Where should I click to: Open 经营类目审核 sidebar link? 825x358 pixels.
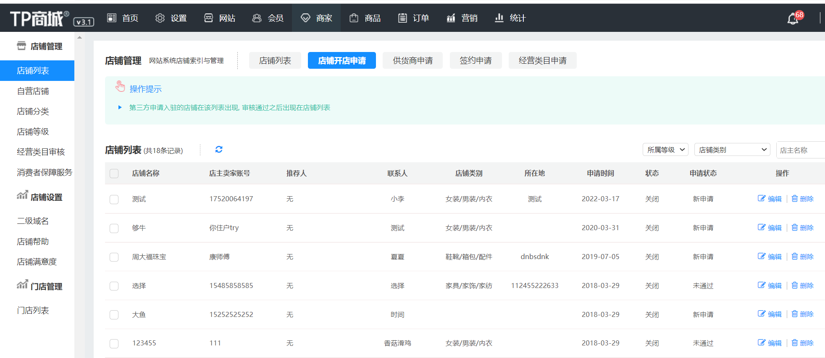pos(41,152)
